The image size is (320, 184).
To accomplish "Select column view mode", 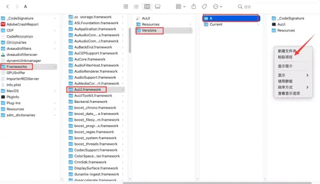I will pos(147,7).
